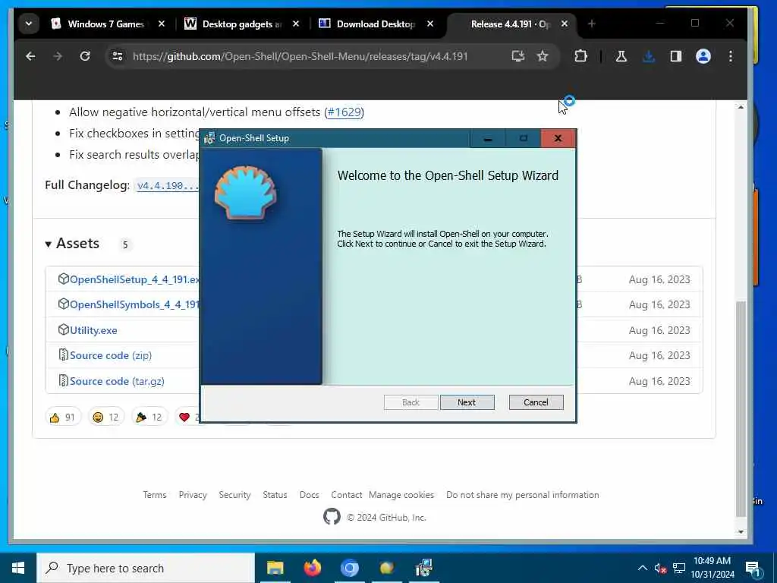Open Terms footer link

tap(155, 495)
